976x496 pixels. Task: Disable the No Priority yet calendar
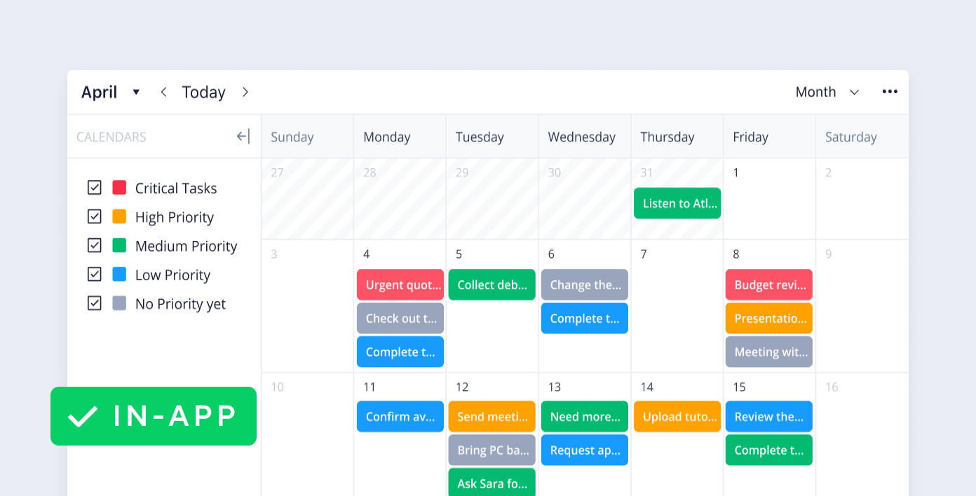pyautogui.click(x=95, y=303)
